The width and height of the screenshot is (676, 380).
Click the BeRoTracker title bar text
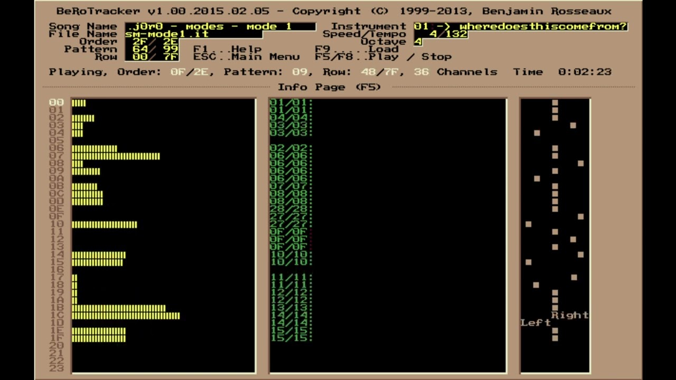coord(334,11)
